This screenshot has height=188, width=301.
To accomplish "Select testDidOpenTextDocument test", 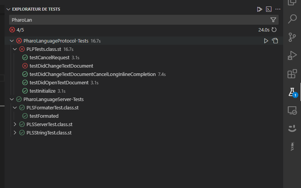I will pyautogui.click(x=59, y=82).
